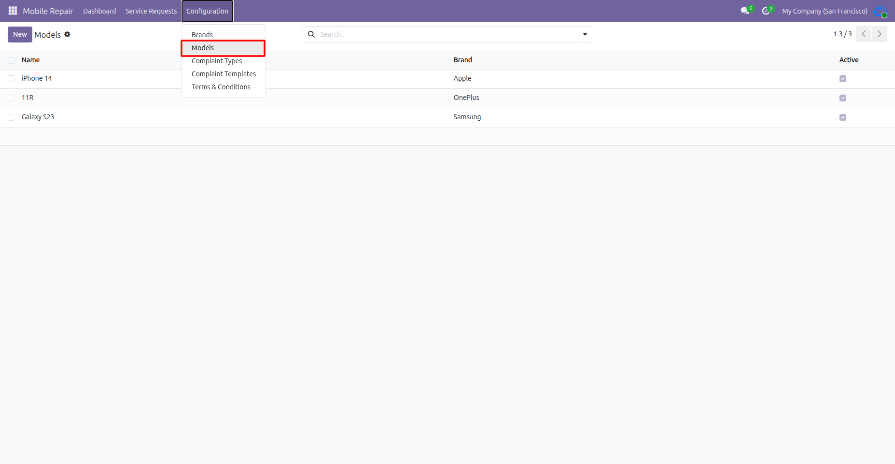Tick the iPhone 14 row checkbox

(11, 79)
